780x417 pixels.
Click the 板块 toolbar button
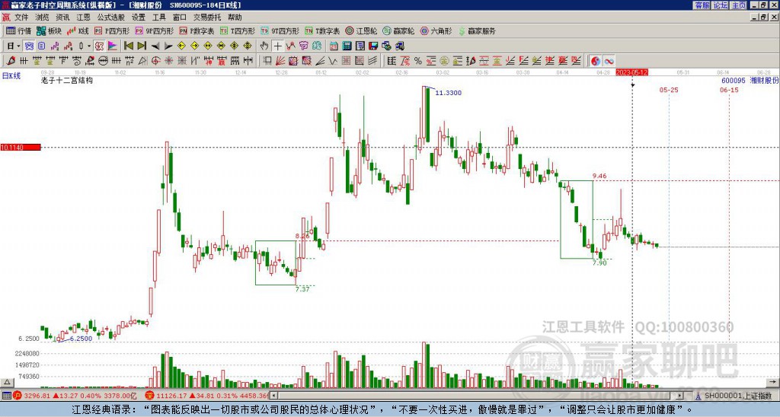tap(50, 30)
